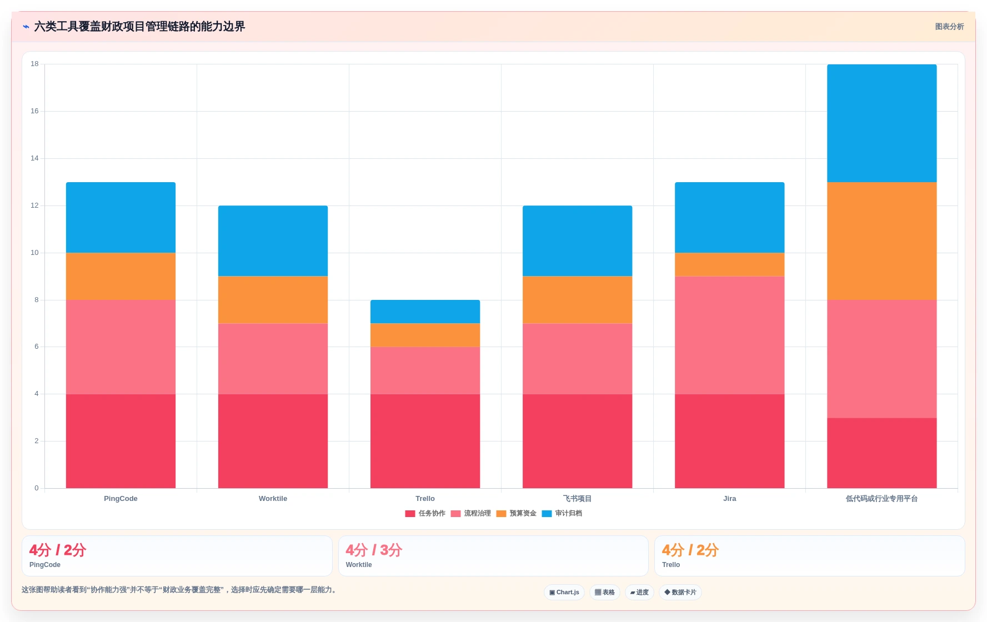Click the 飞书项目 x-axis label
The height and width of the screenshot is (622, 987).
(577, 499)
